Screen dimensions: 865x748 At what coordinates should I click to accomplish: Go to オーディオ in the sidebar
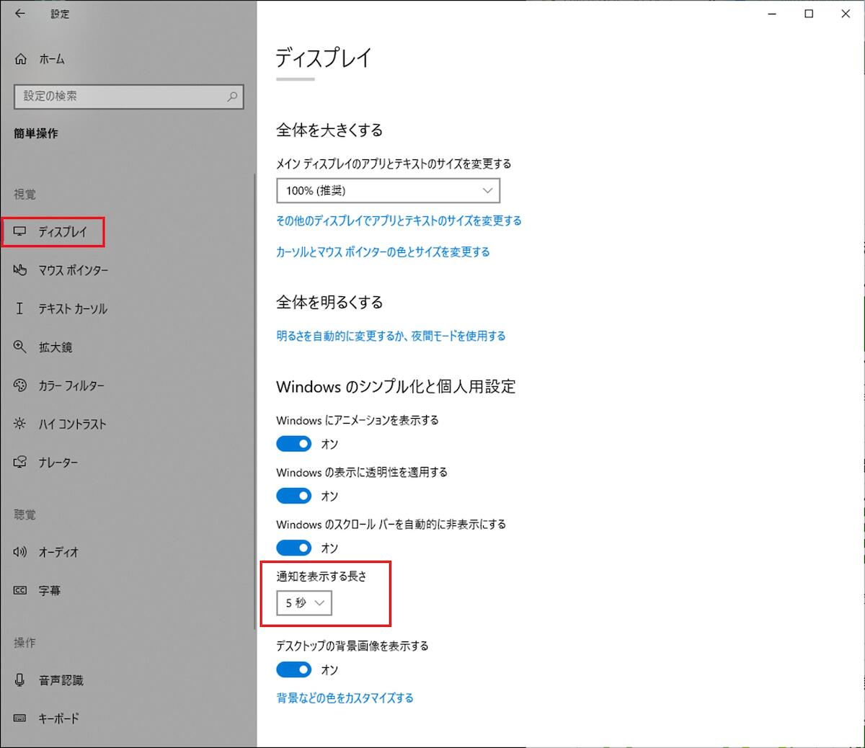click(58, 552)
